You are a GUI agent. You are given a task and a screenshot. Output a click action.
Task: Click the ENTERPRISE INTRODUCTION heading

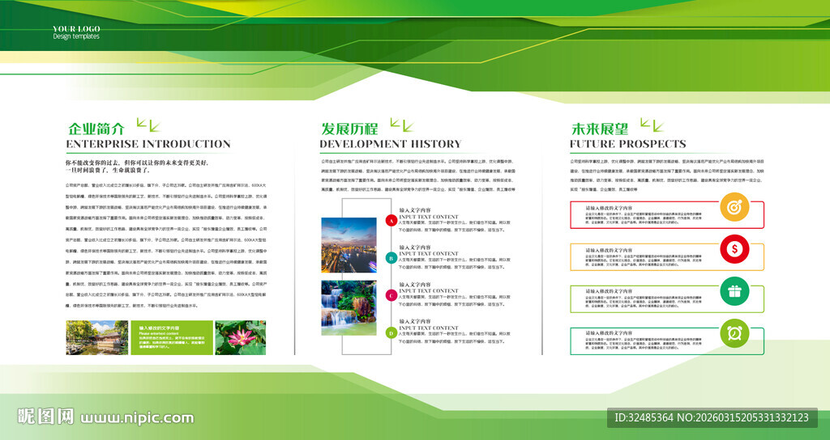(x=148, y=144)
